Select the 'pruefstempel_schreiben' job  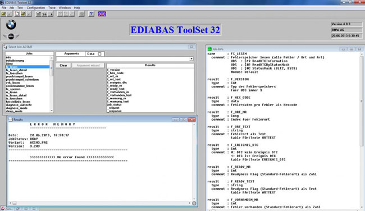click(22, 80)
